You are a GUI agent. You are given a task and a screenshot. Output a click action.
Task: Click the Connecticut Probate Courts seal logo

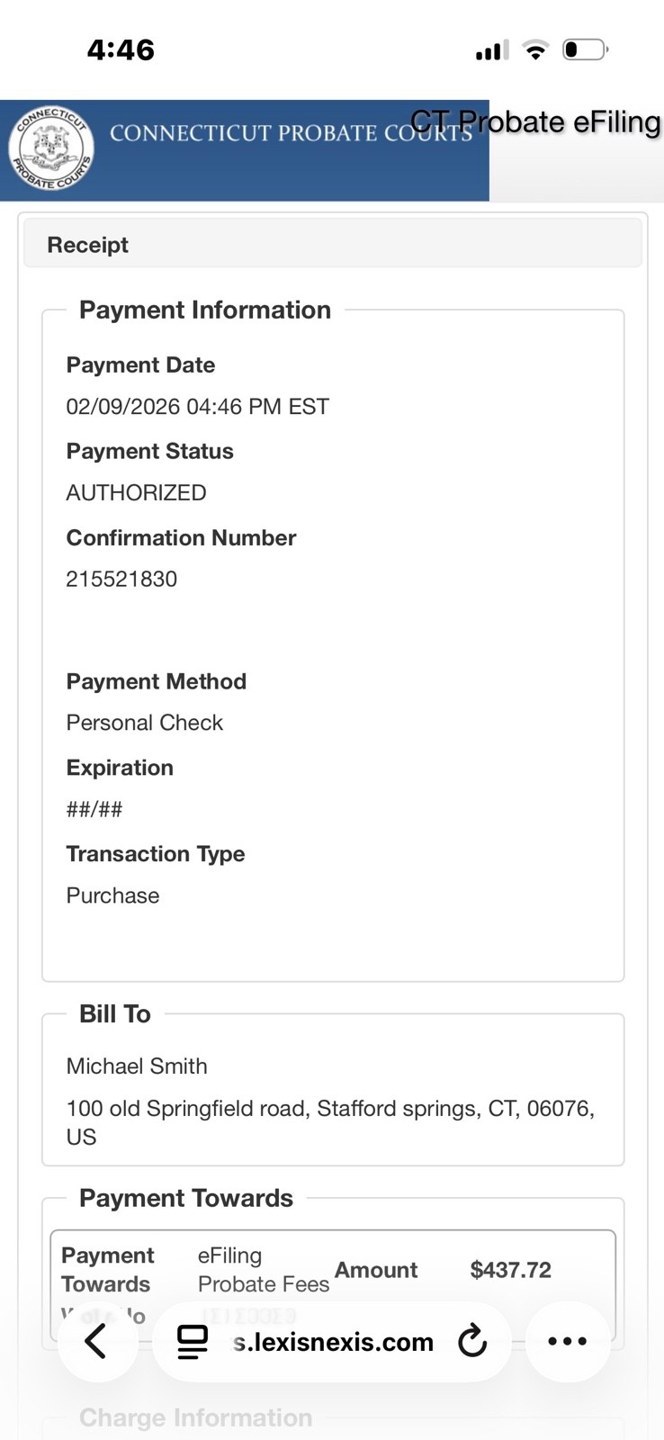point(51,148)
